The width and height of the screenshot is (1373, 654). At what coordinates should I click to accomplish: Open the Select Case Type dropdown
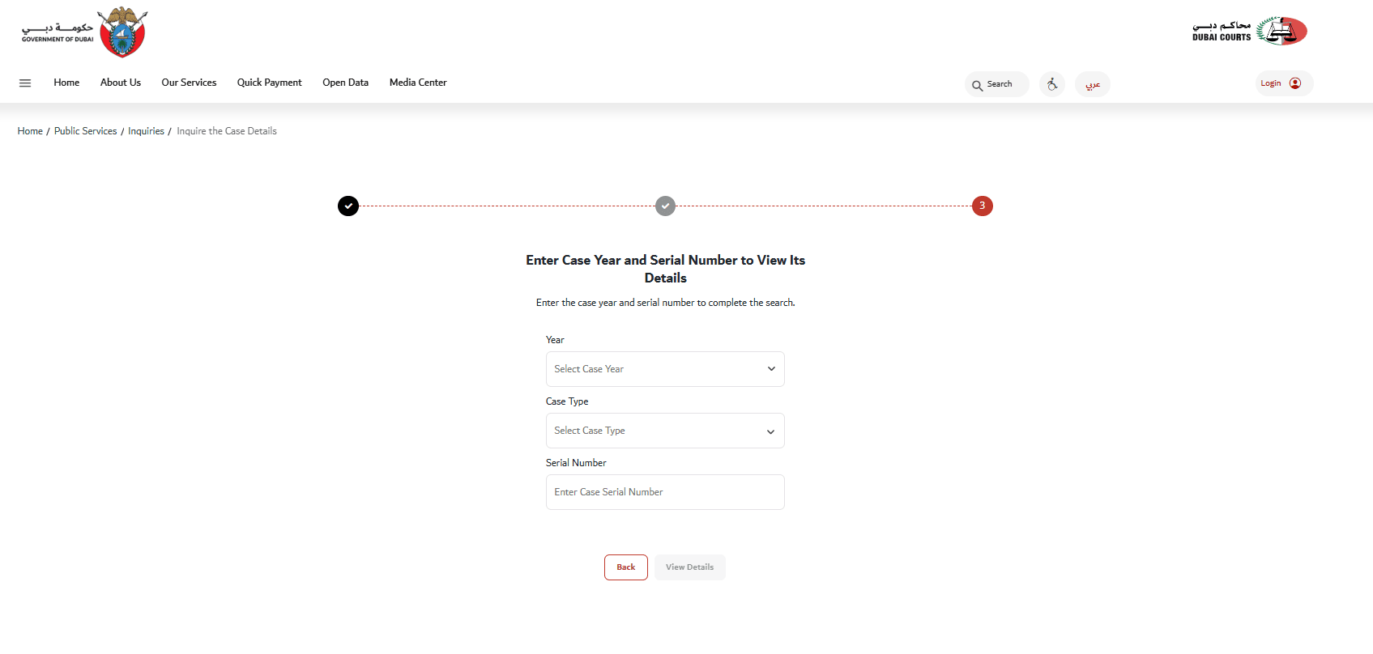(x=665, y=431)
